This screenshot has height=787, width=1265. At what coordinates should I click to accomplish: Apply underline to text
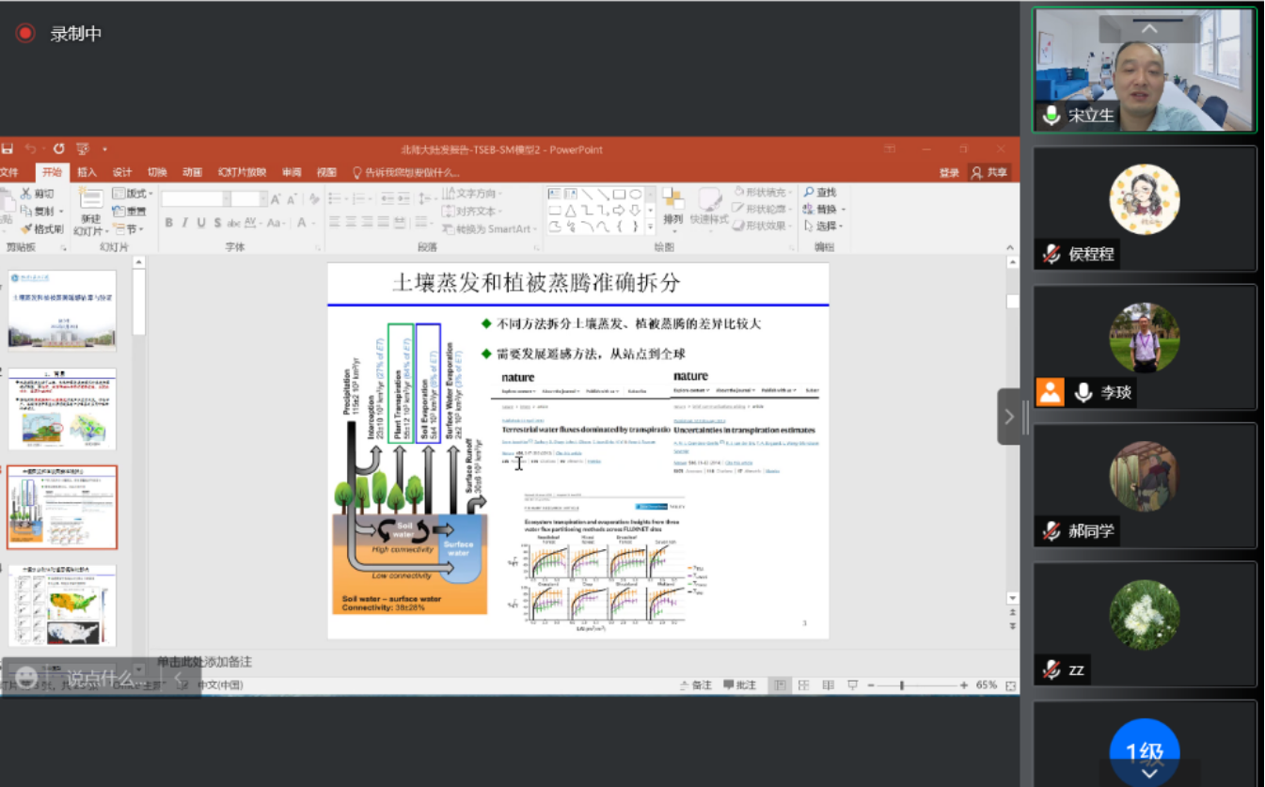(201, 222)
